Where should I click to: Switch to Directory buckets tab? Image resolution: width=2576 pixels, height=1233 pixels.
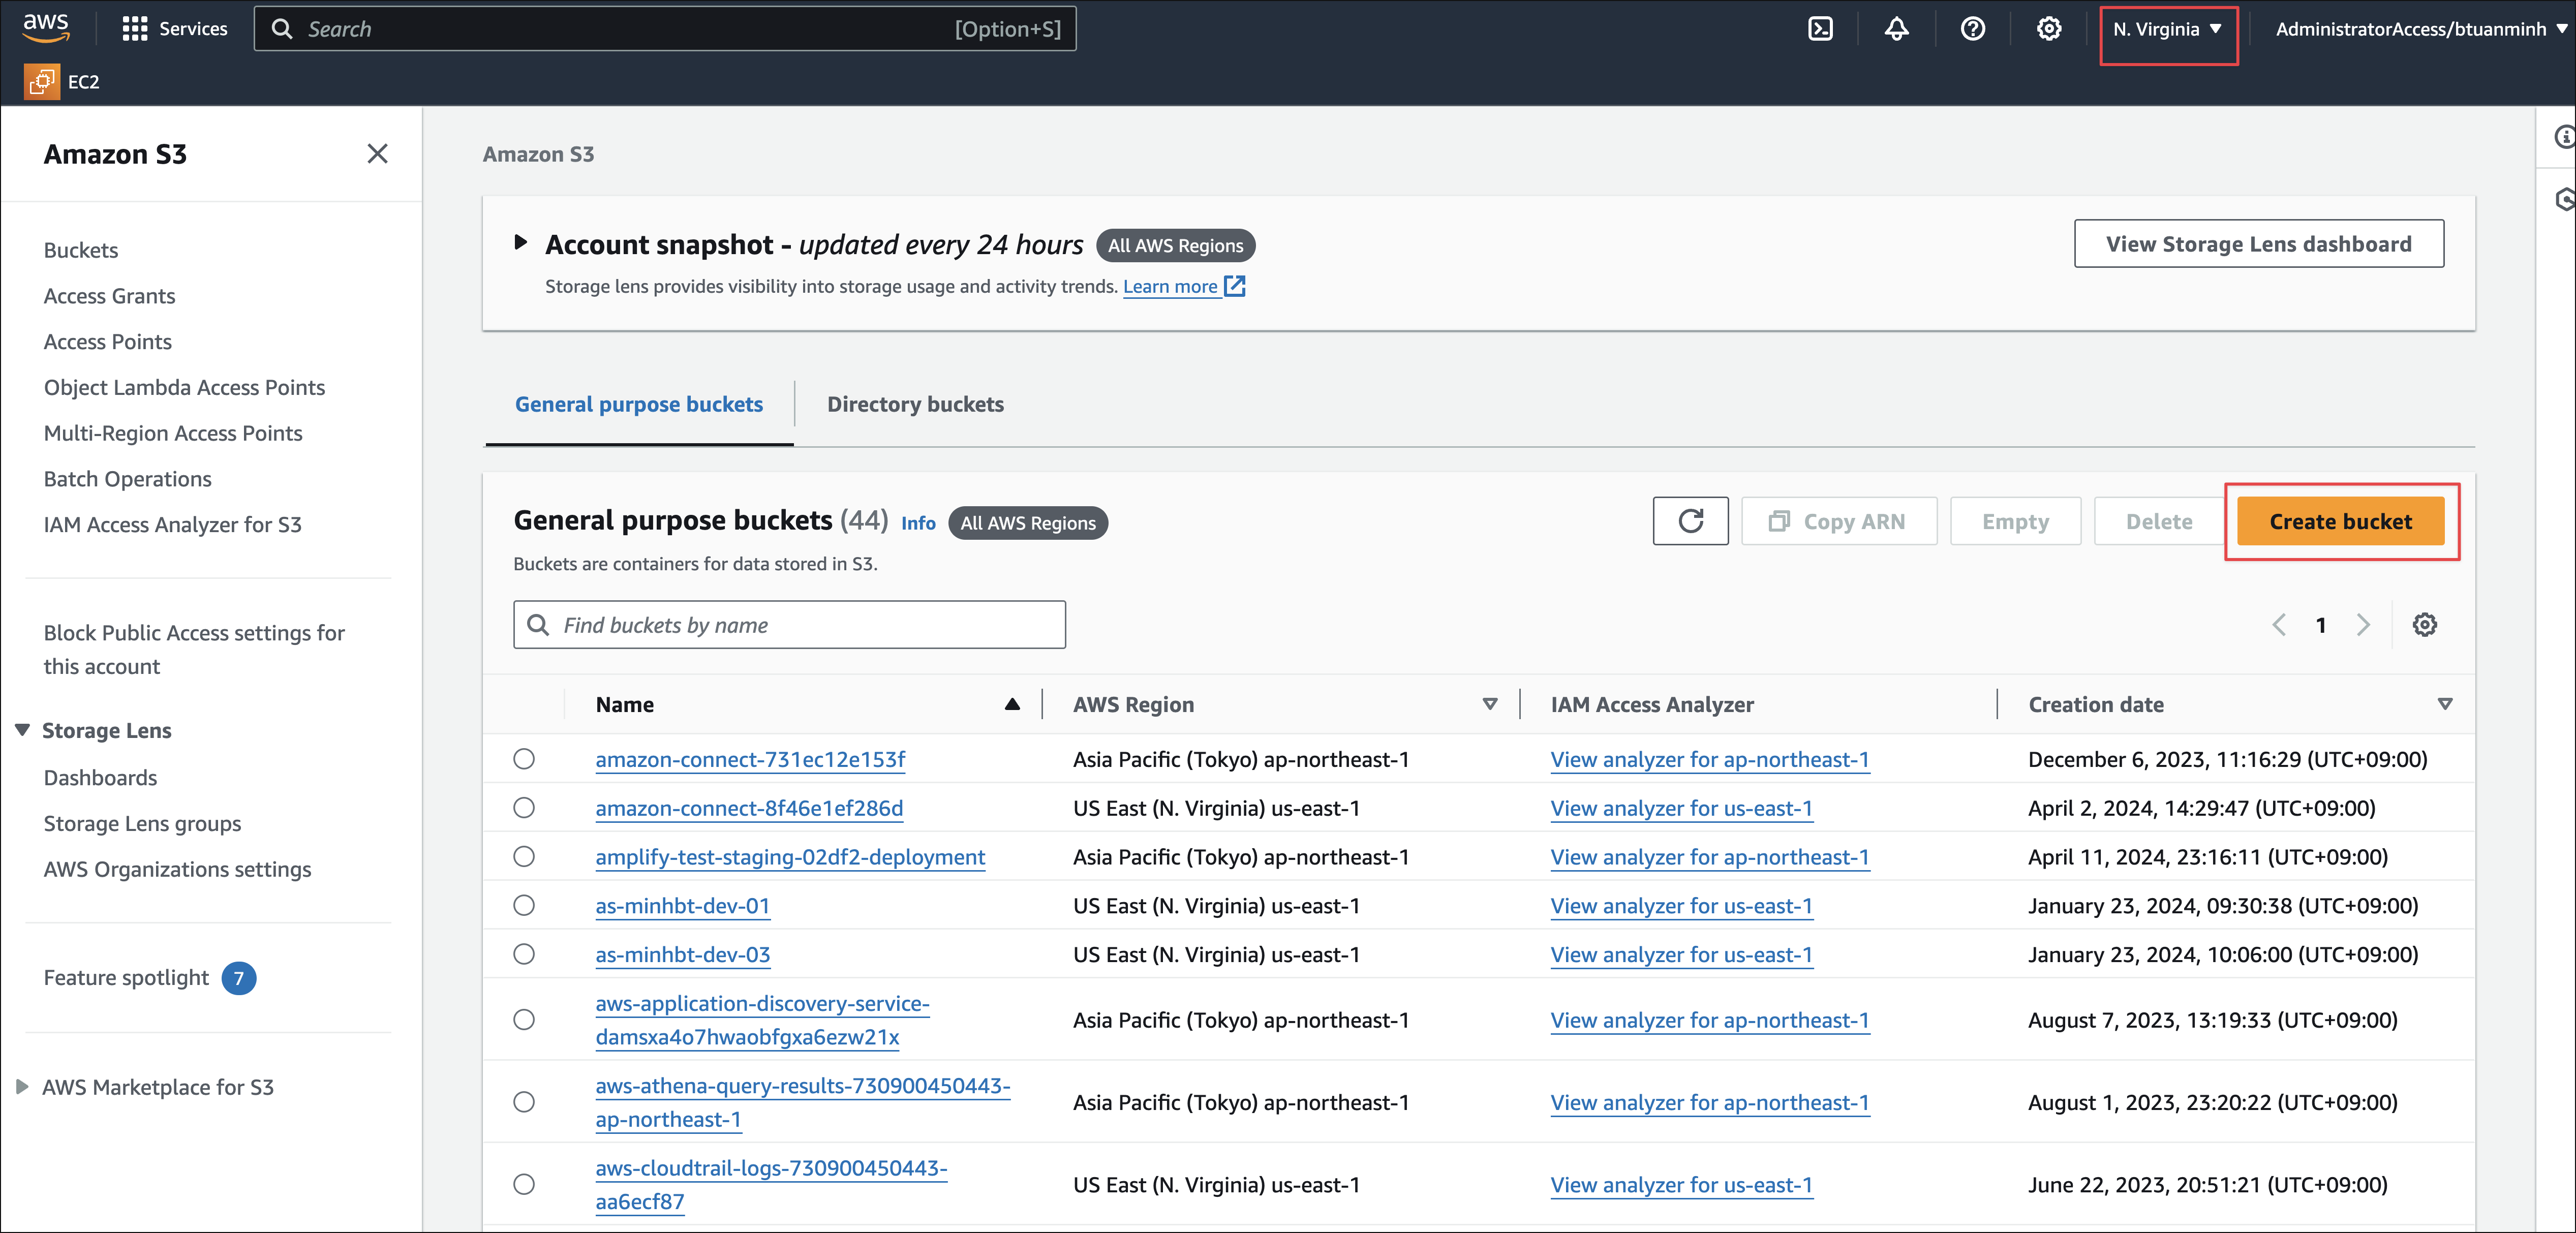(915, 404)
